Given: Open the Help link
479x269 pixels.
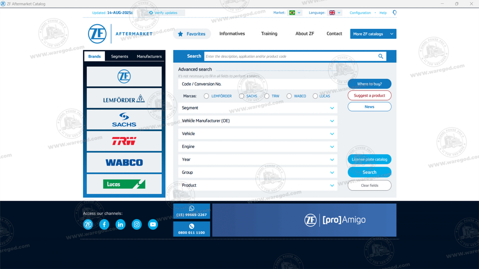Looking at the screenshot, I should coord(383,13).
